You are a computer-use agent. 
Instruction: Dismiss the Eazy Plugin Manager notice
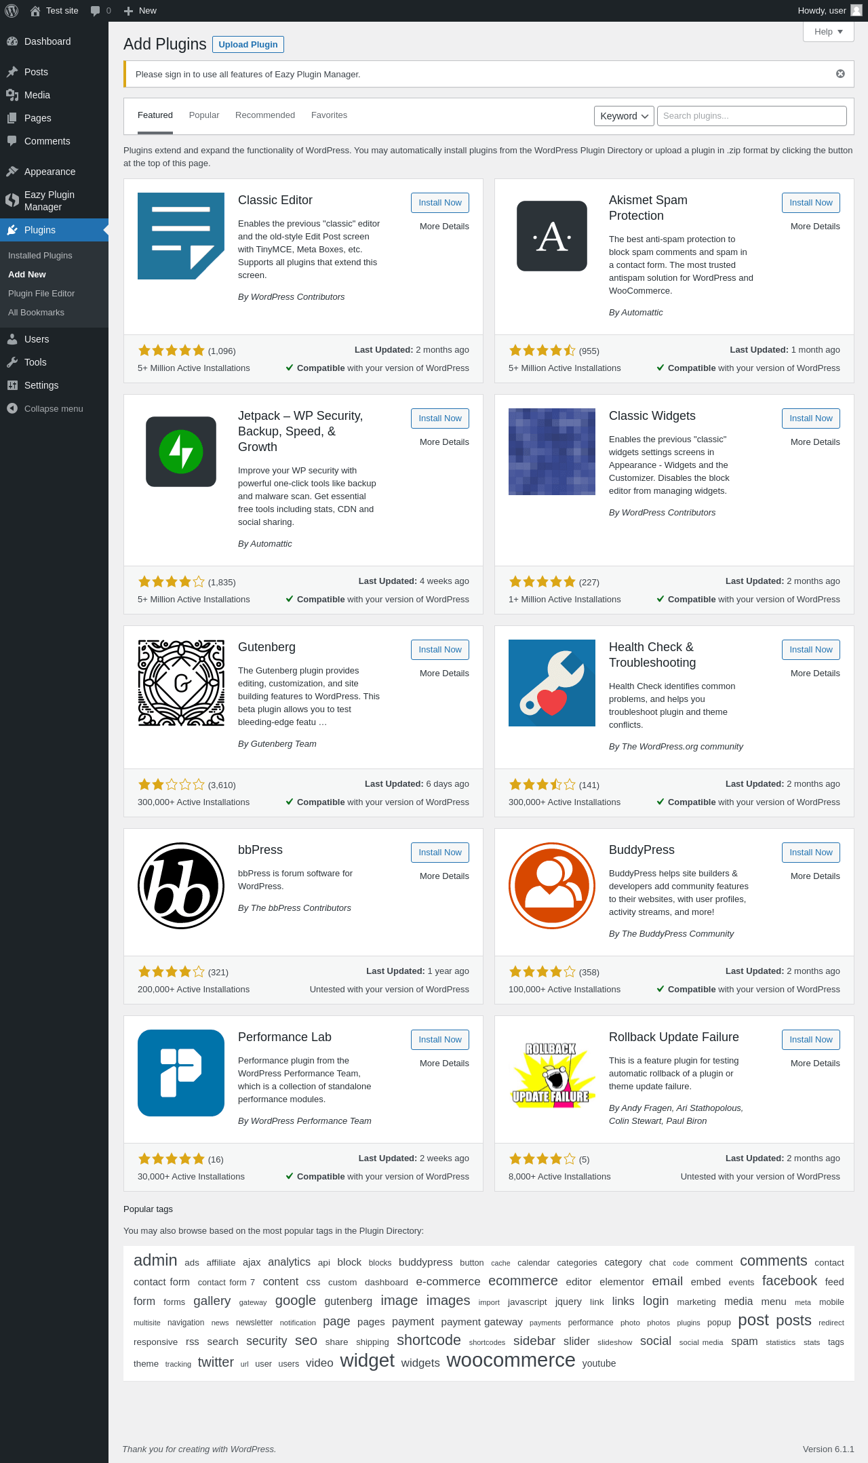tap(840, 74)
